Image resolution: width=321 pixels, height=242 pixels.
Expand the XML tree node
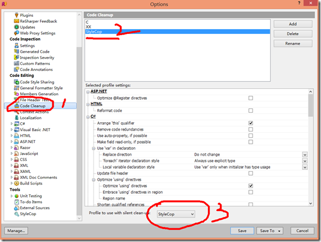11,165
